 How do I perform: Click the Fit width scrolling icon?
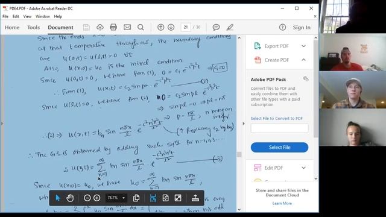[x=153, y=198]
